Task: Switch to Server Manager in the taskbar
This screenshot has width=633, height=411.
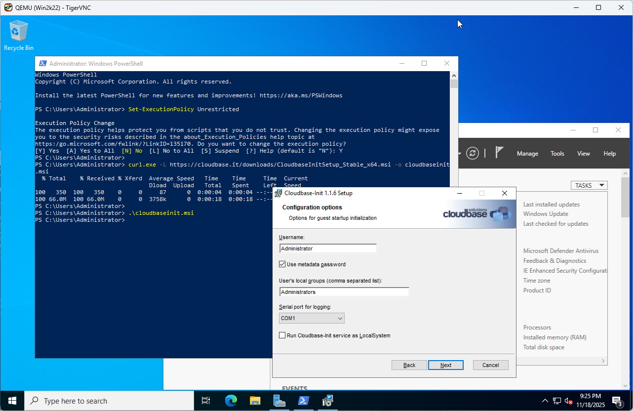Action: (279, 401)
